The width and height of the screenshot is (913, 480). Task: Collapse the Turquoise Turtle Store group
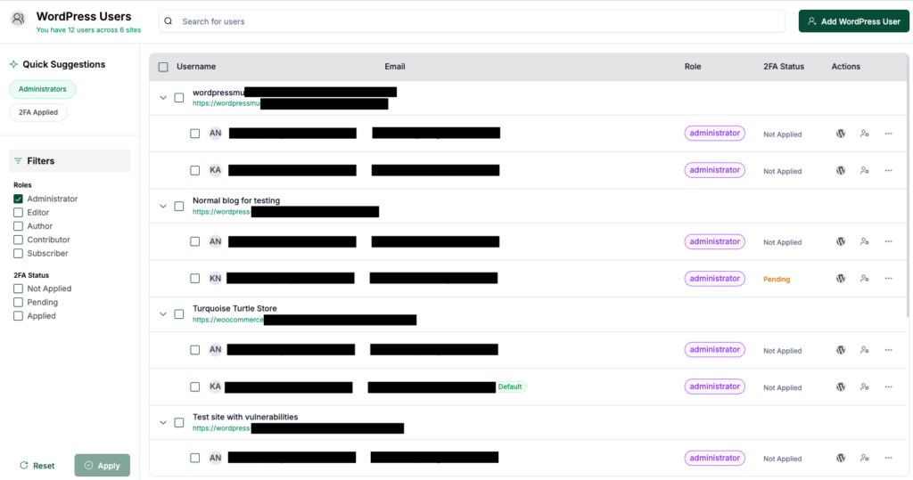tap(163, 314)
